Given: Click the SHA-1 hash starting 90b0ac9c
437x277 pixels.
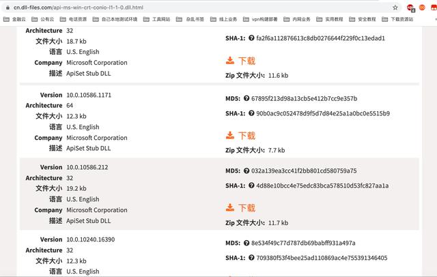Looking at the screenshot, I should pos(323,113).
